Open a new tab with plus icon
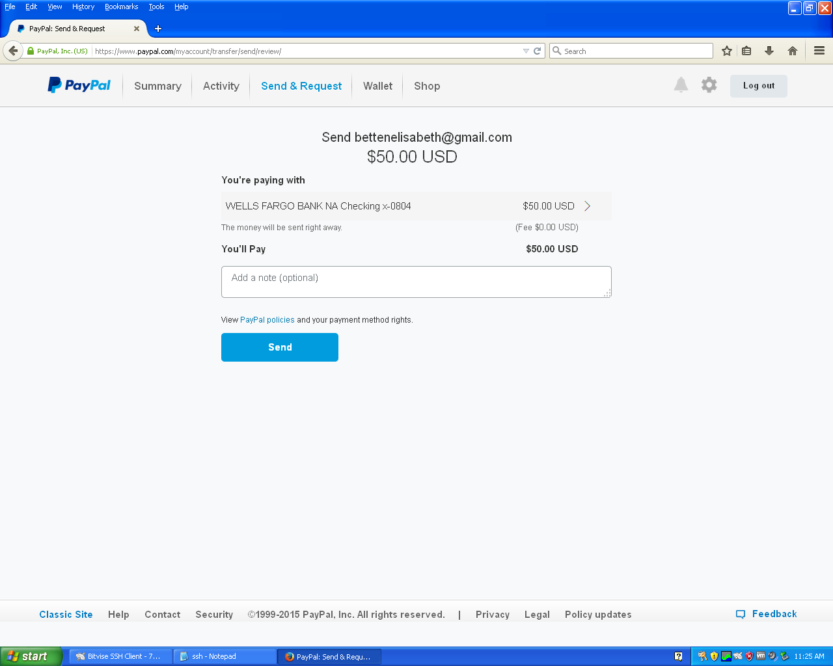Viewport: 833px width, 666px height. point(158,29)
